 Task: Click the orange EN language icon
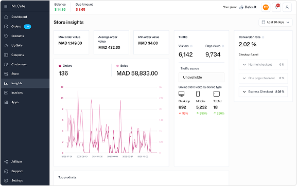point(266,7)
